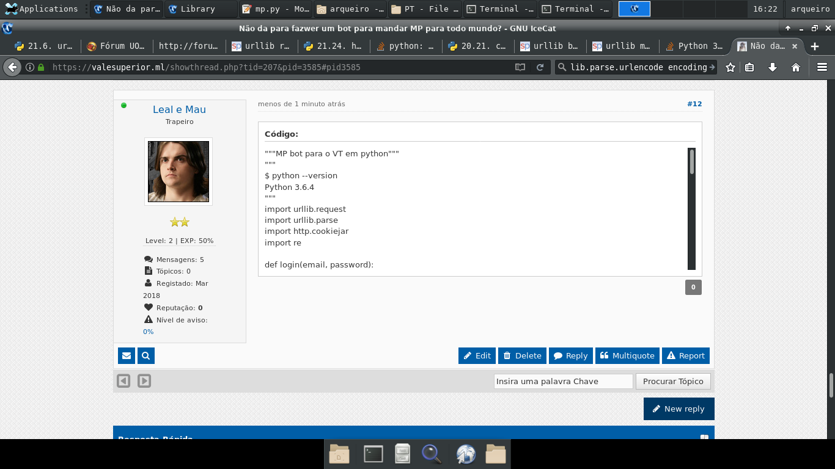Screen dimensions: 835x469
Task: Open the hamburger menu in IceCat
Action: pos(822,67)
